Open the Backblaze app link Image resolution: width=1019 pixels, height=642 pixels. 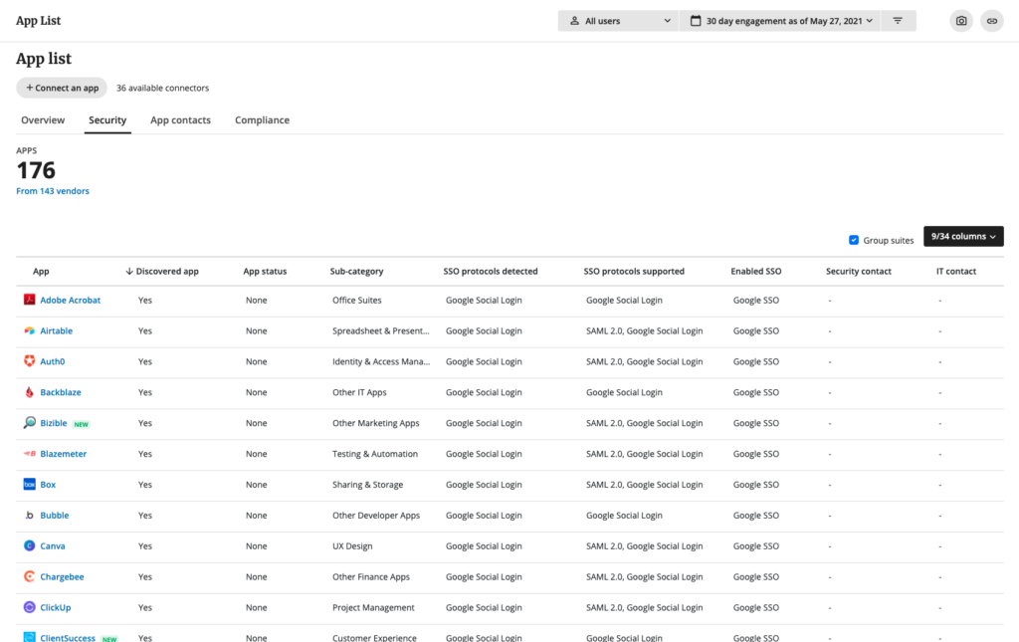(x=61, y=392)
